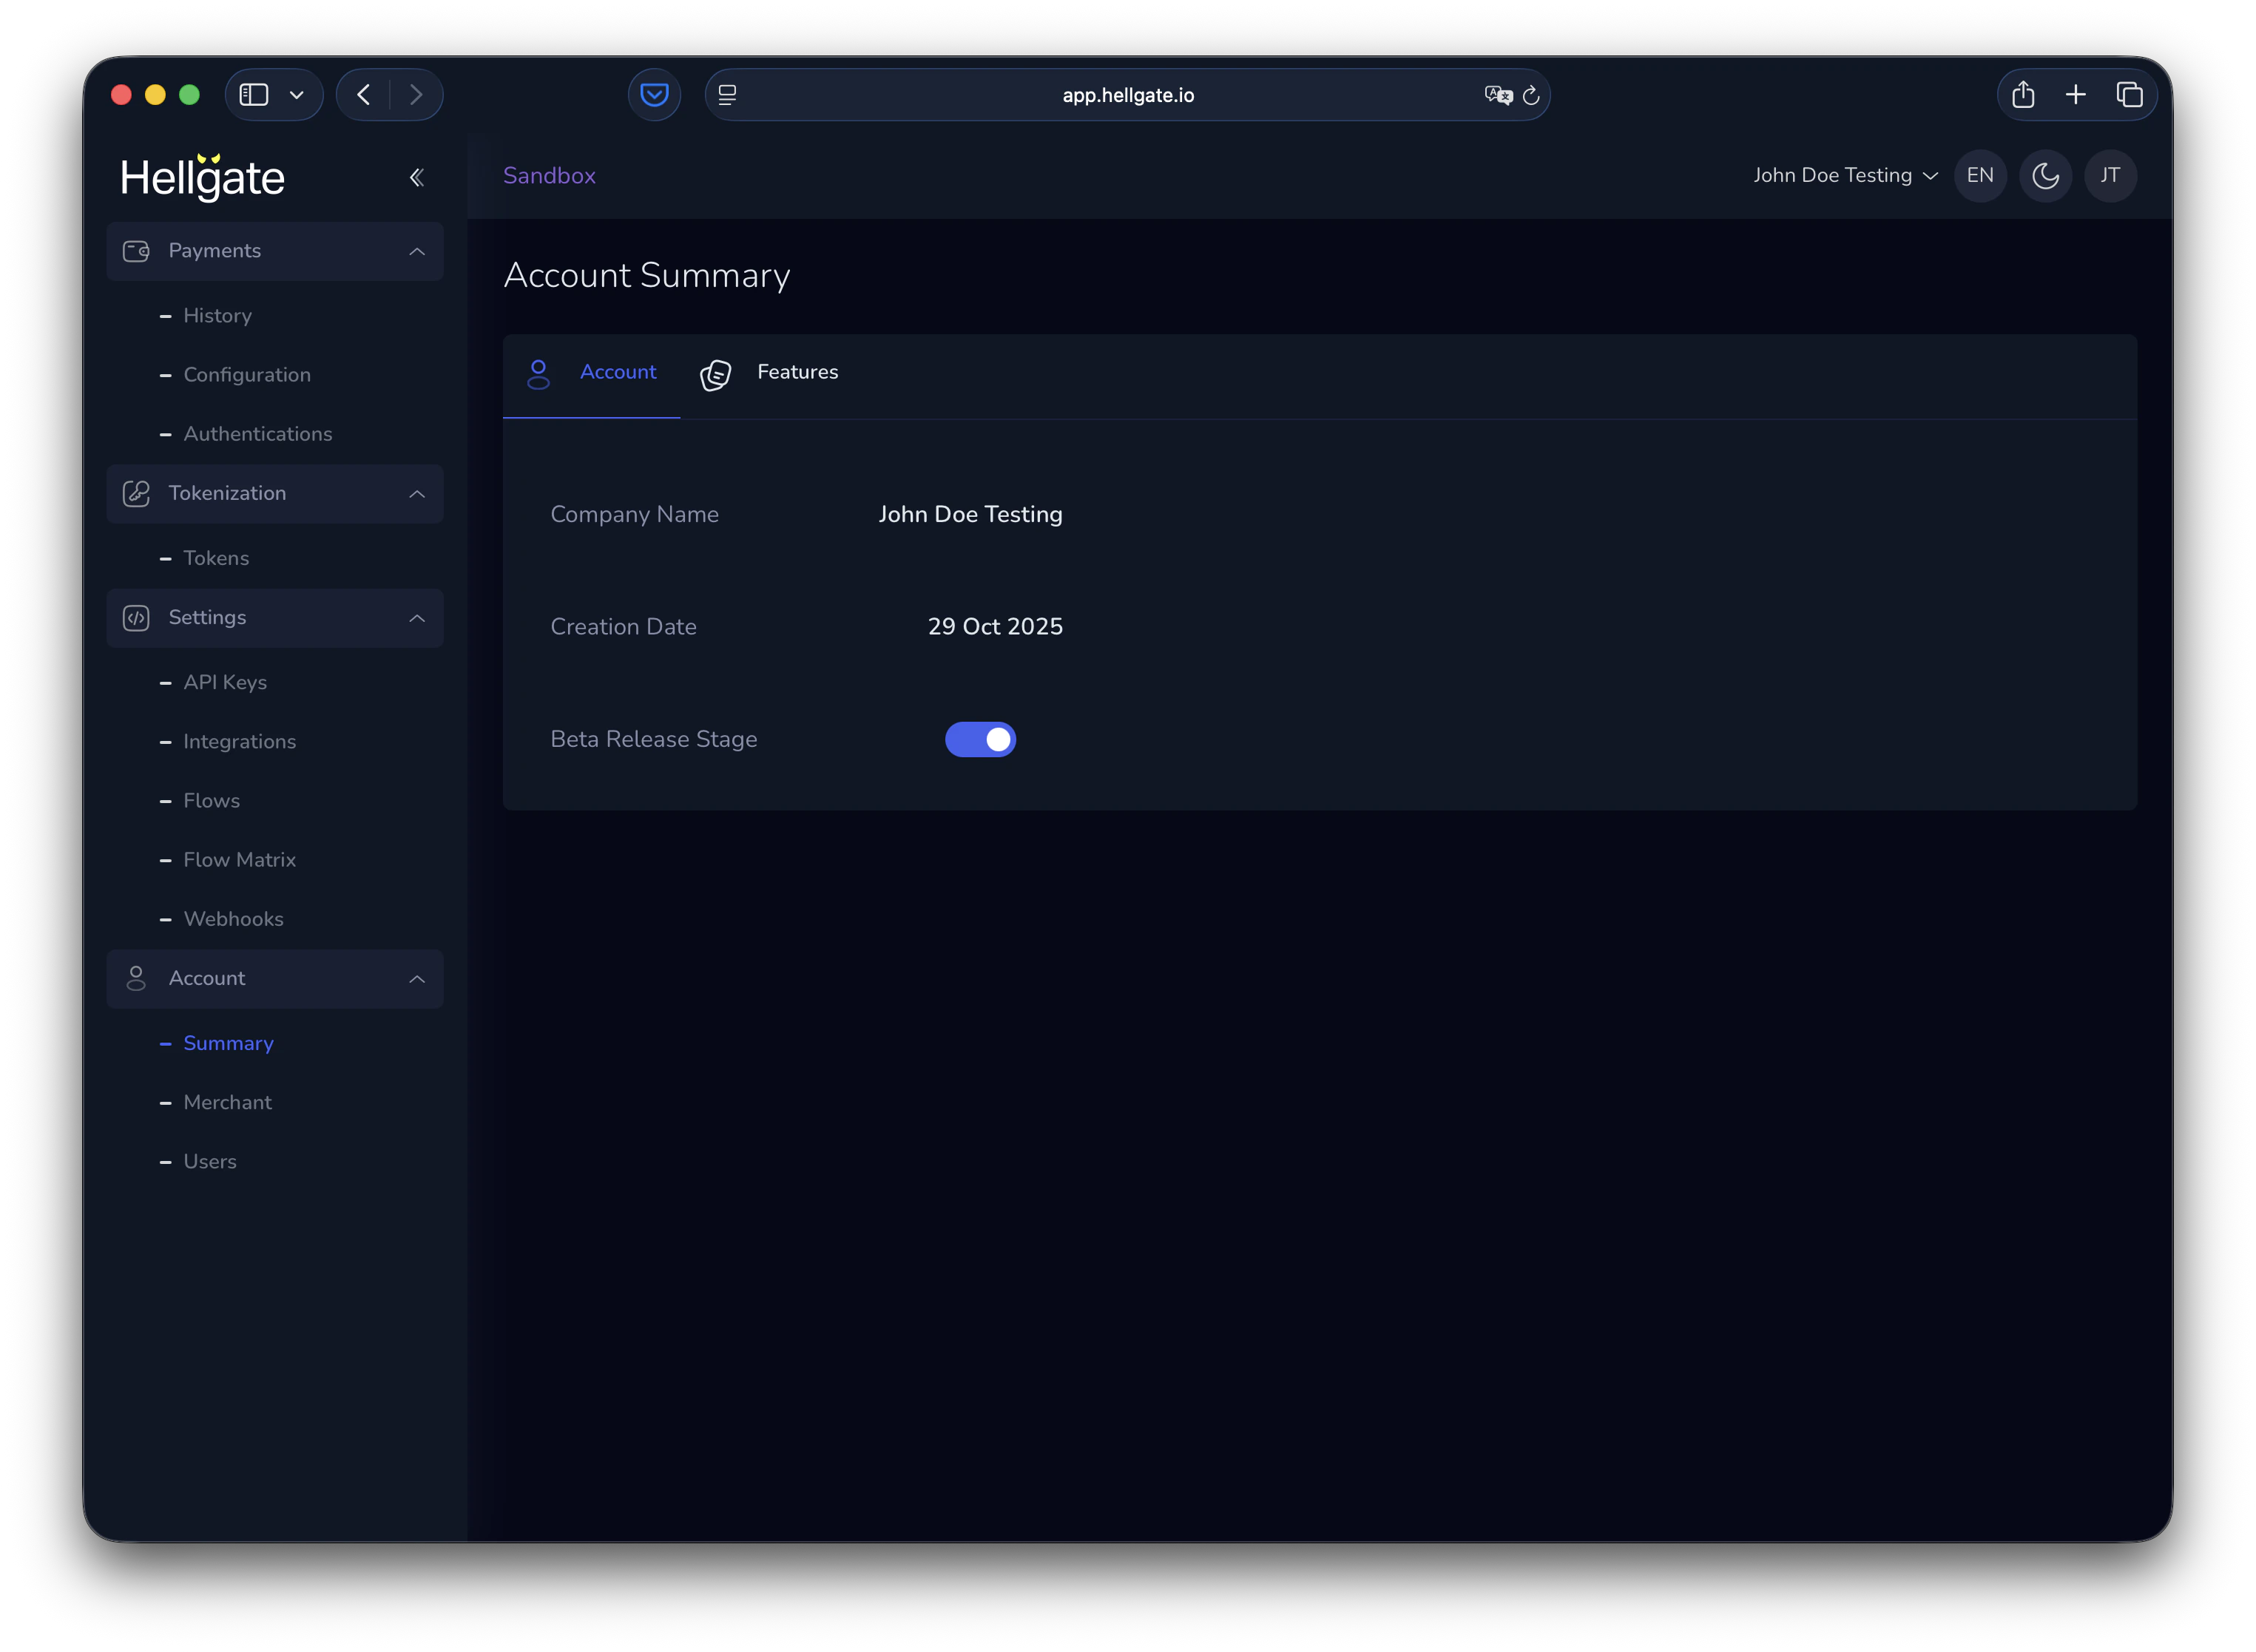Click the Account menu header label
Screen dimensions: 2256x1652
[207, 978]
